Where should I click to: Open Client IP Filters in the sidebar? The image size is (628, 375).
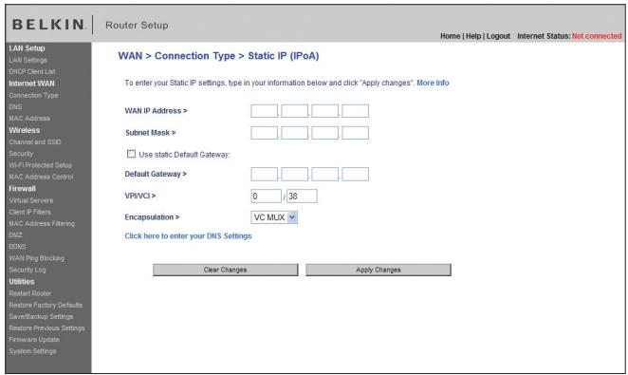click(x=30, y=212)
